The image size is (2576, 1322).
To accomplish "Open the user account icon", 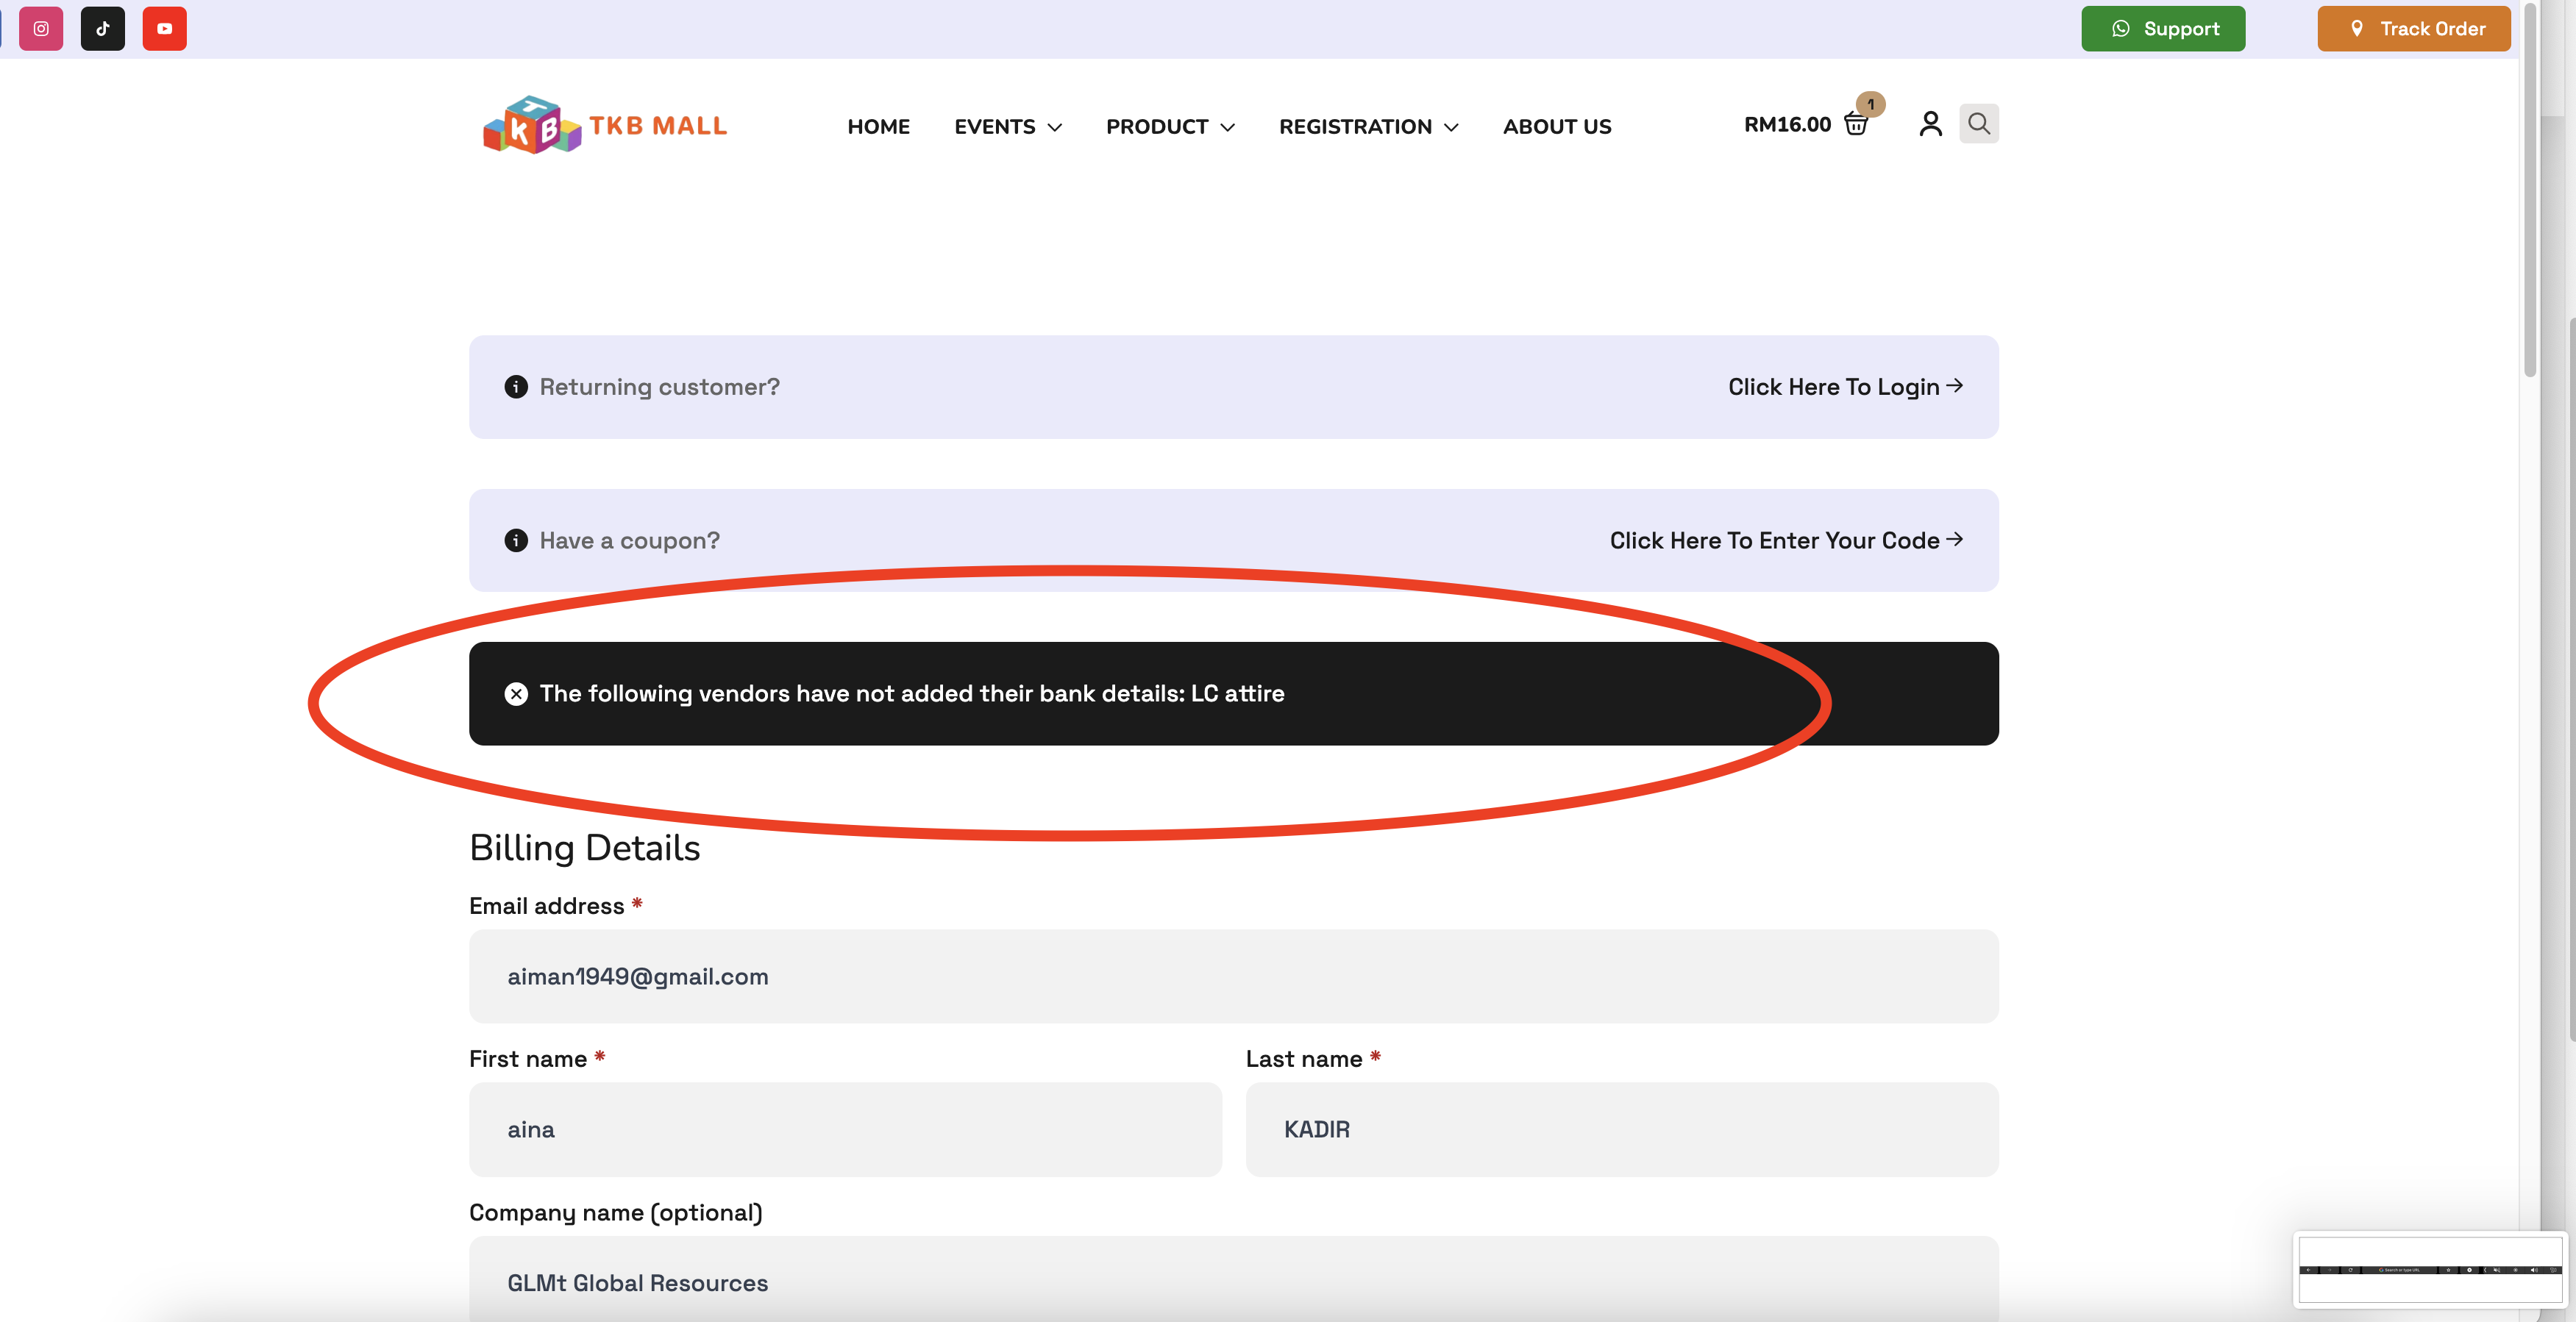I will coord(1931,124).
